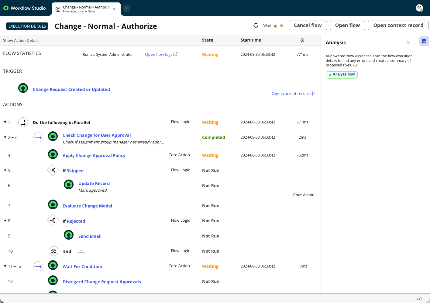Close the Change - Normal - Authorize tab

click(114, 9)
